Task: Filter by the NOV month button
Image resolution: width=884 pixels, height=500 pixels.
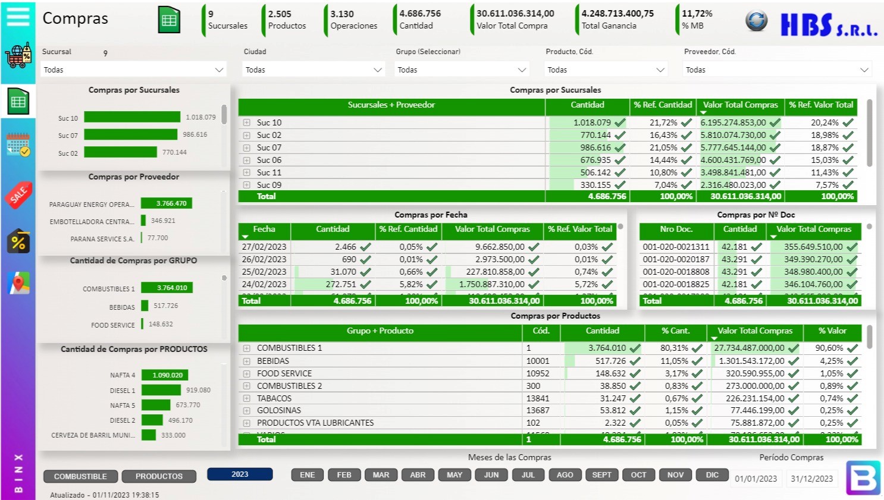Action: tap(676, 474)
